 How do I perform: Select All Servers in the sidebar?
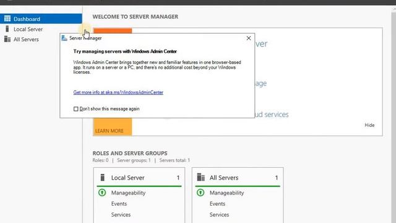pyautogui.click(x=26, y=40)
